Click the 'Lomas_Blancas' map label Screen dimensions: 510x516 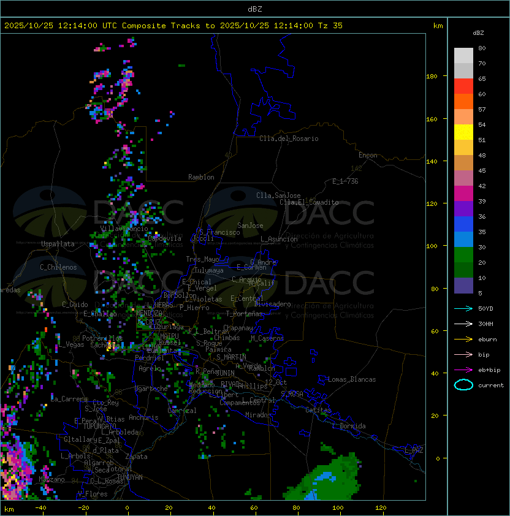(352, 379)
